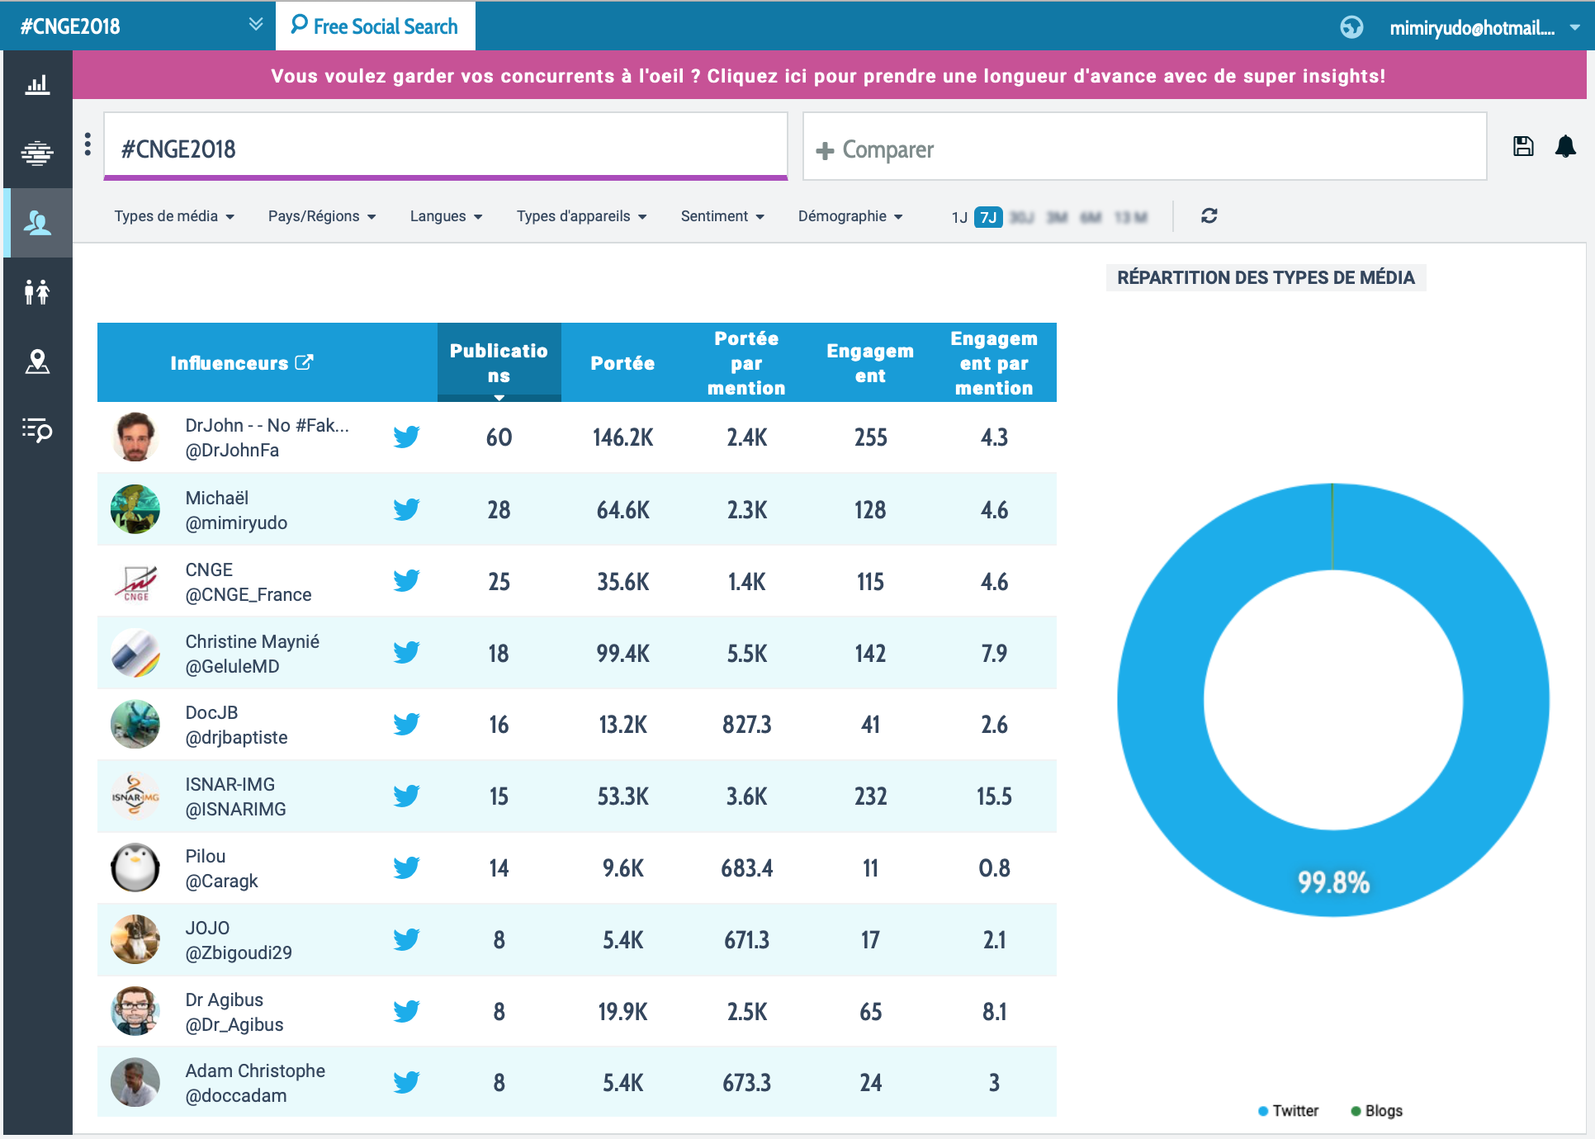Click the pink competitor insights banner
This screenshot has width=1595, height=1139.
(829, 76)
